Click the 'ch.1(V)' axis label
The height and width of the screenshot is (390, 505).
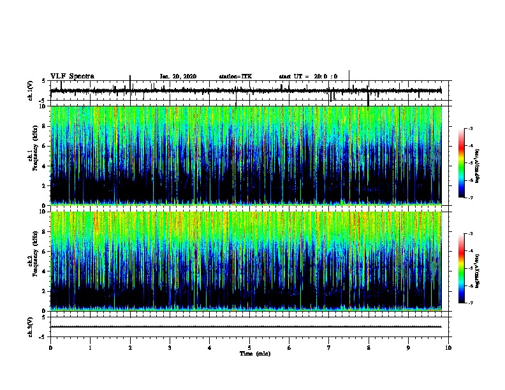click(x=30, y=90)
